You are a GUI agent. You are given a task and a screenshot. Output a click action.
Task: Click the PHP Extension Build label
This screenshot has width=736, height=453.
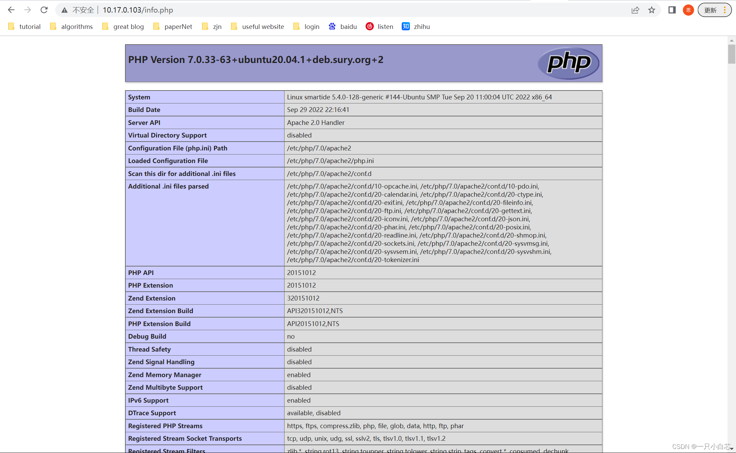coord(159,324)
